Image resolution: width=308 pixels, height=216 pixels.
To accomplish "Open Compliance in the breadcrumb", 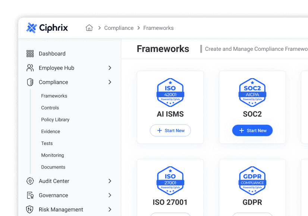I will pos(119,28).
